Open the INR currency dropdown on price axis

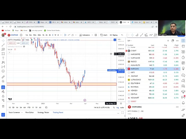(x=119, y=39)
